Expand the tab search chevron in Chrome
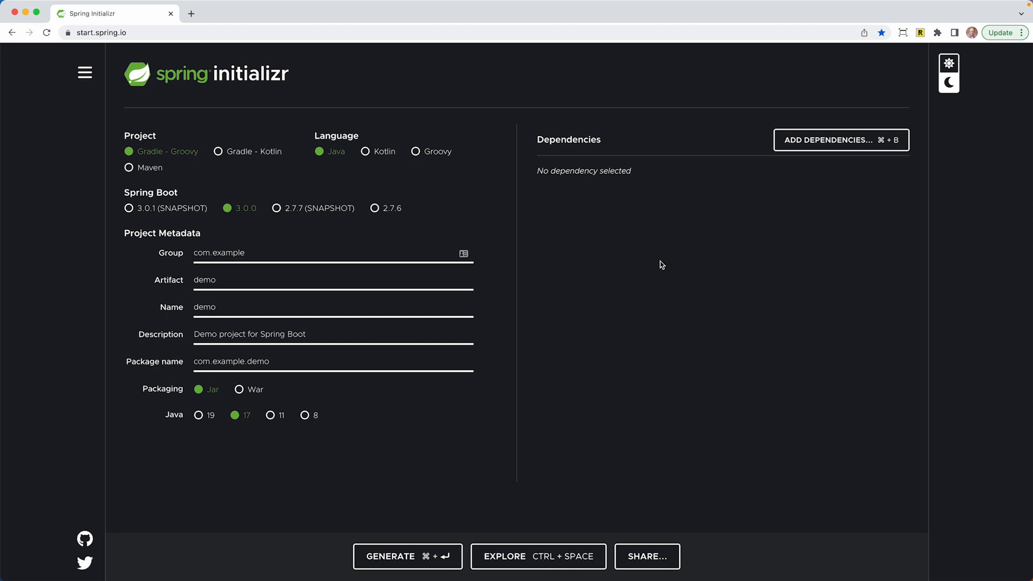Screen dimensions: 1033x581 1021,14
